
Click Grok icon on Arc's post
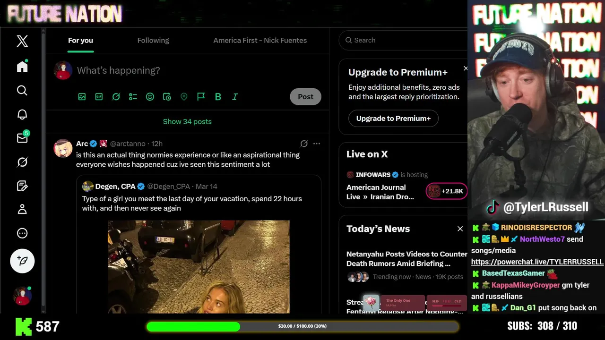(x=304, y=144)
